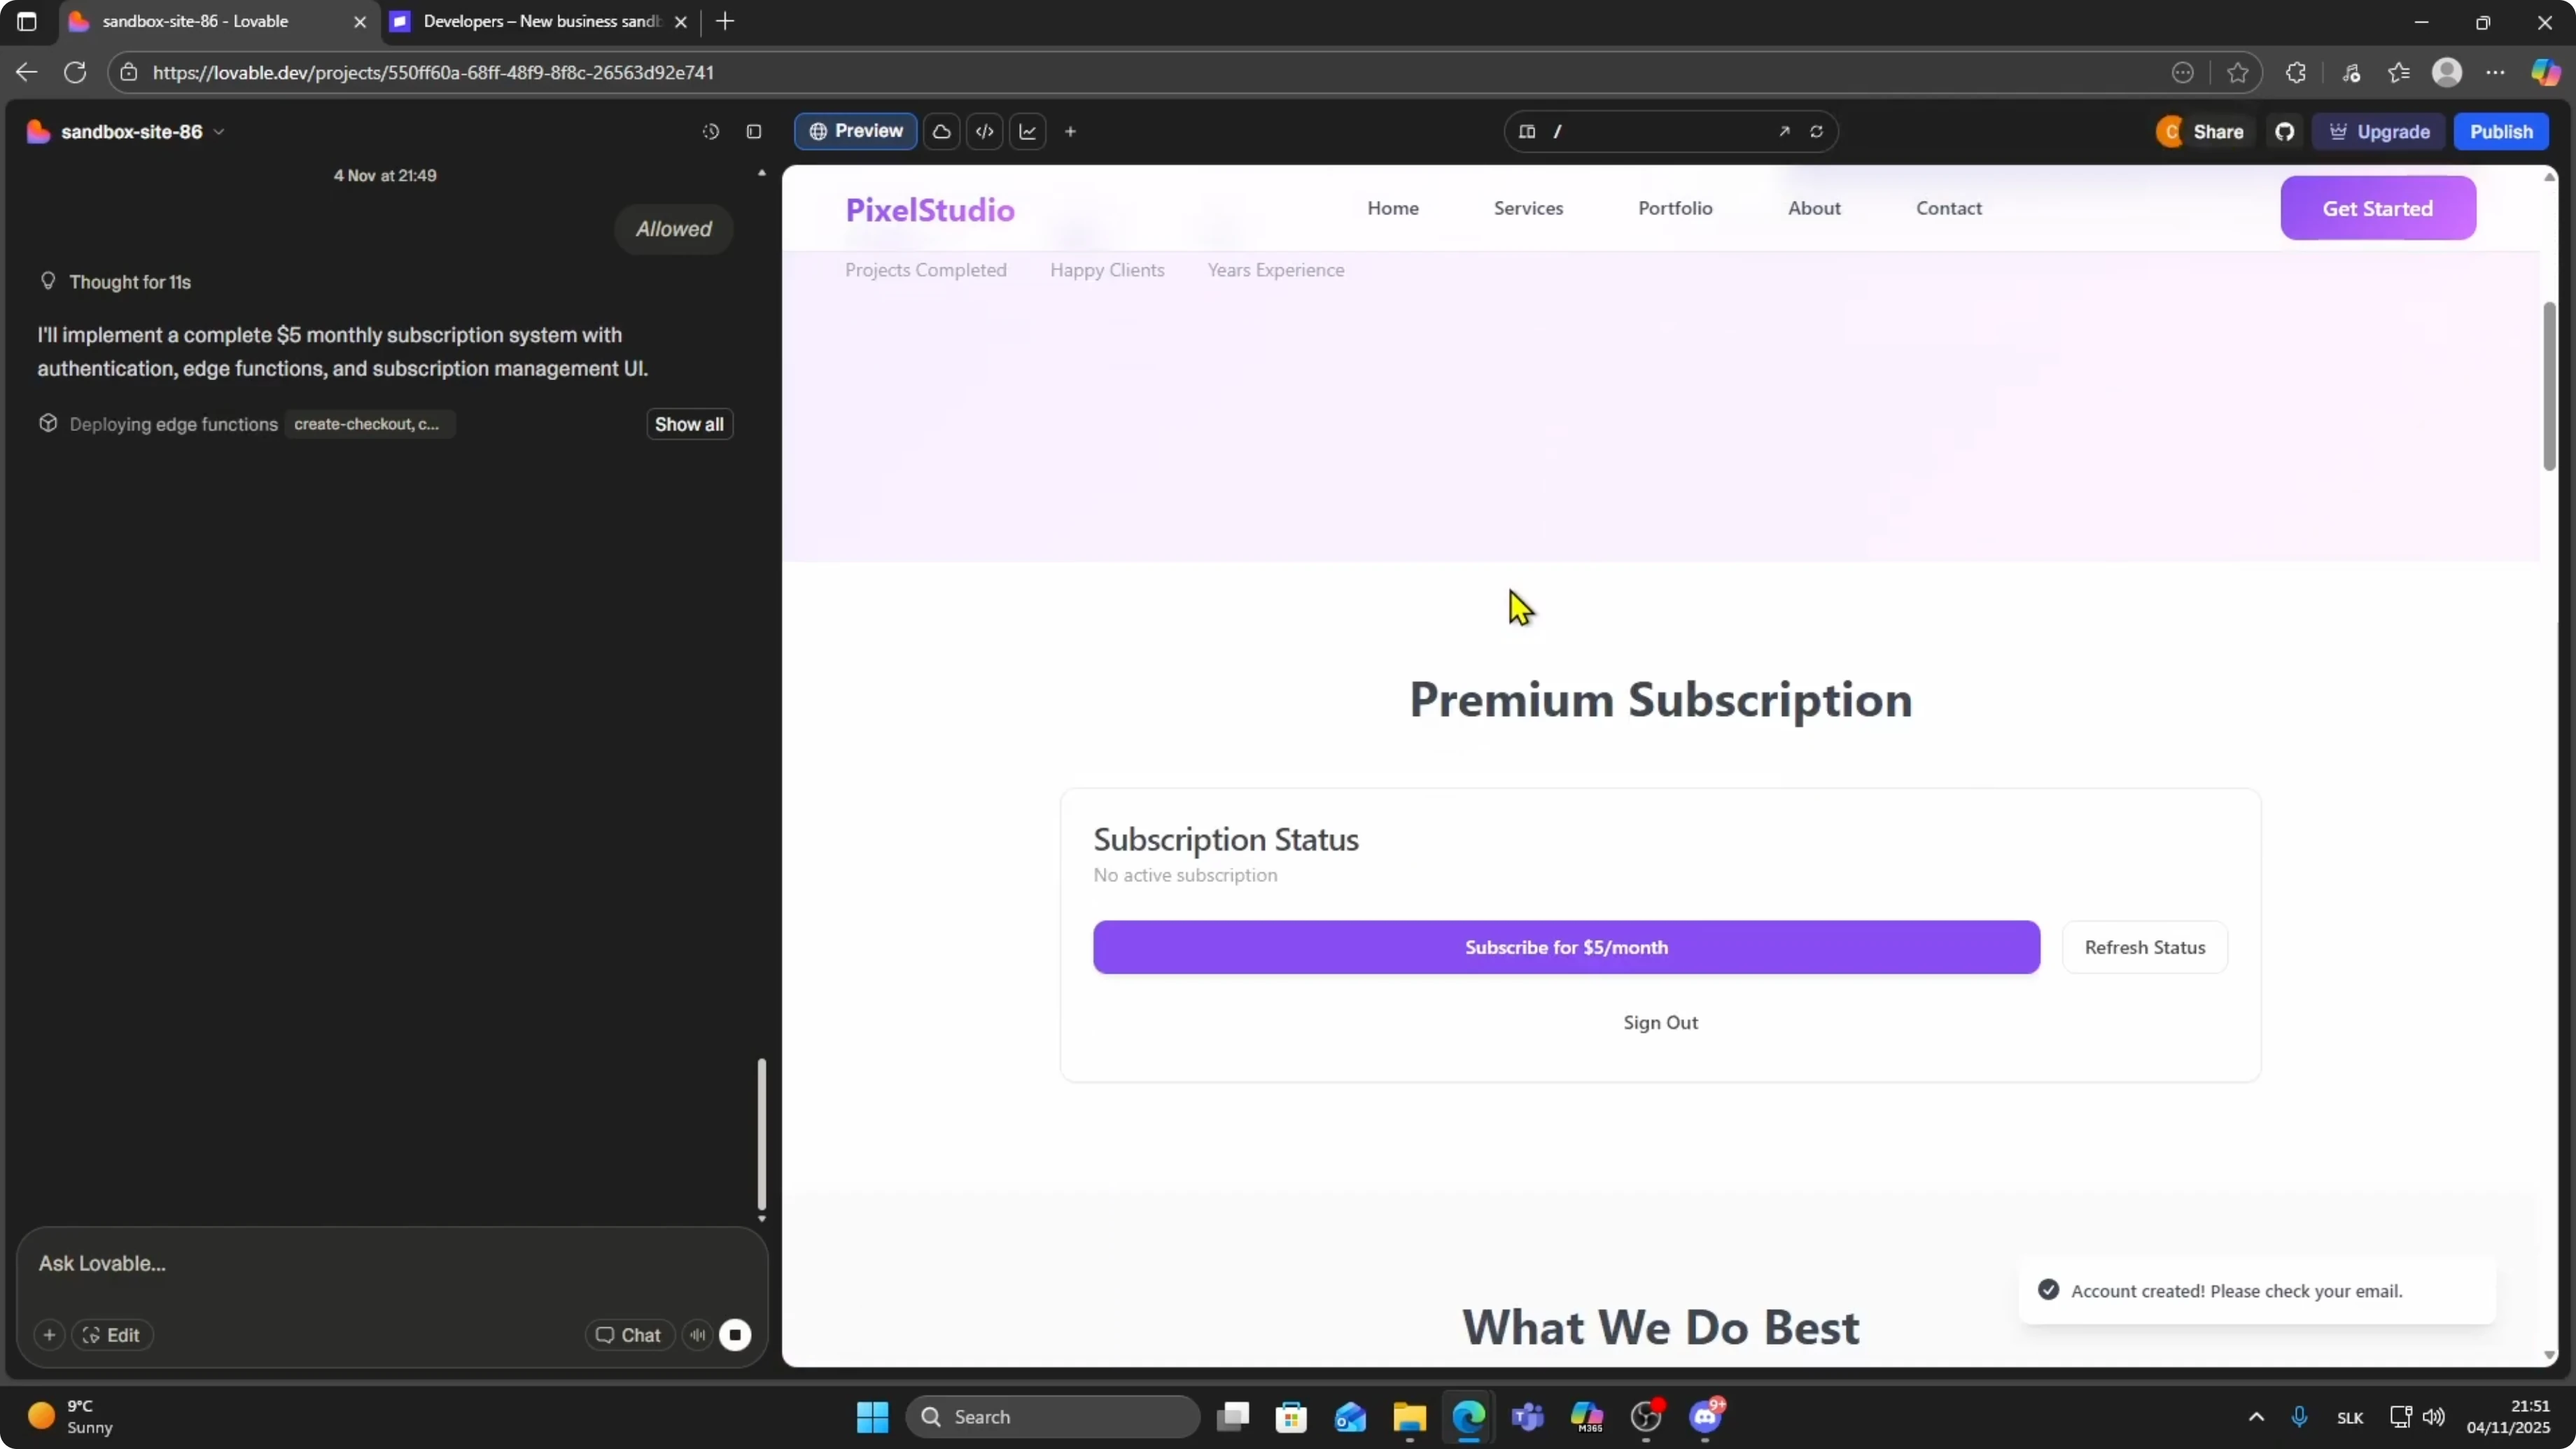Switch to Developers New business sandbox tab

pos(541,21)
